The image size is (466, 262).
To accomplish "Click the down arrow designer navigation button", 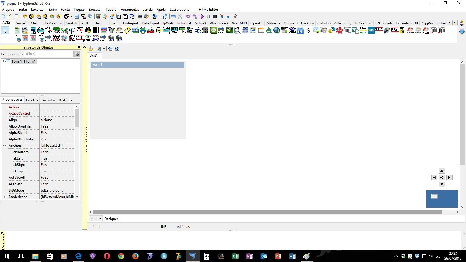I will pos(442,185).
